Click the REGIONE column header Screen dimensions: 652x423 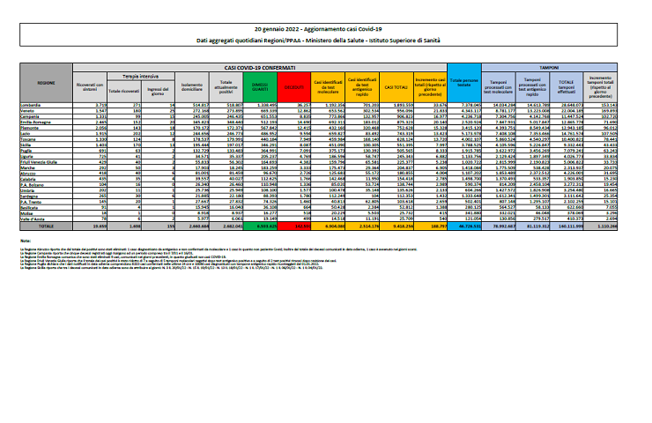[x=46, y=80]
